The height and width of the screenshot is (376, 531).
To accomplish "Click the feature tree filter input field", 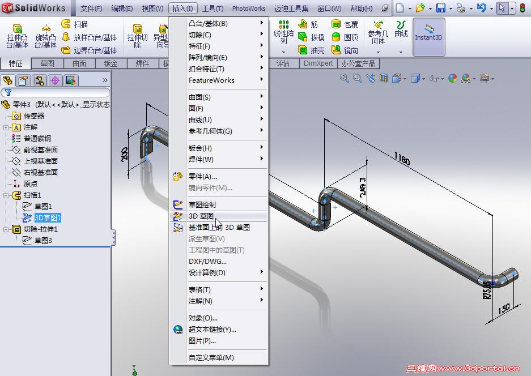I will click(56, 92).
